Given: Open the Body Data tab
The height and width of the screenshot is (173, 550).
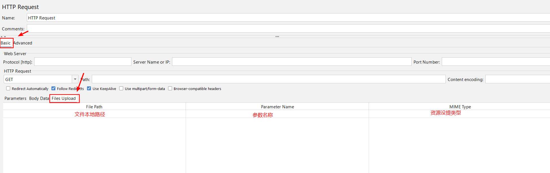Looking at the screenshot, I should click(39, 98).
